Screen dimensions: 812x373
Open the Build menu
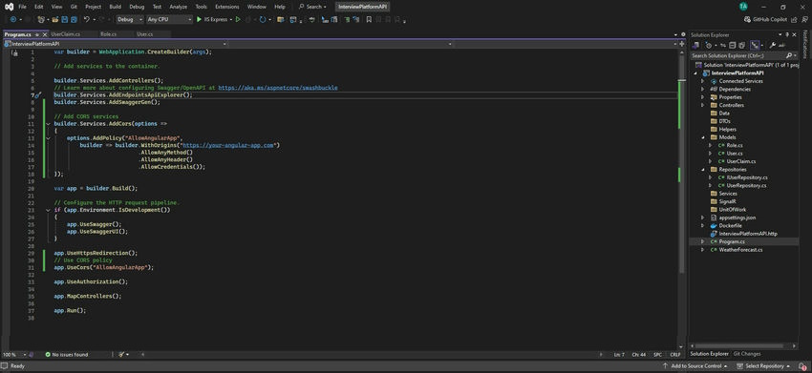(x=115, y=7)
